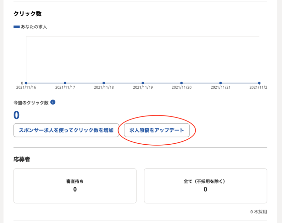Click the 2021/11/19 axis date label
The image size is (282, 223).
[143, 87]
